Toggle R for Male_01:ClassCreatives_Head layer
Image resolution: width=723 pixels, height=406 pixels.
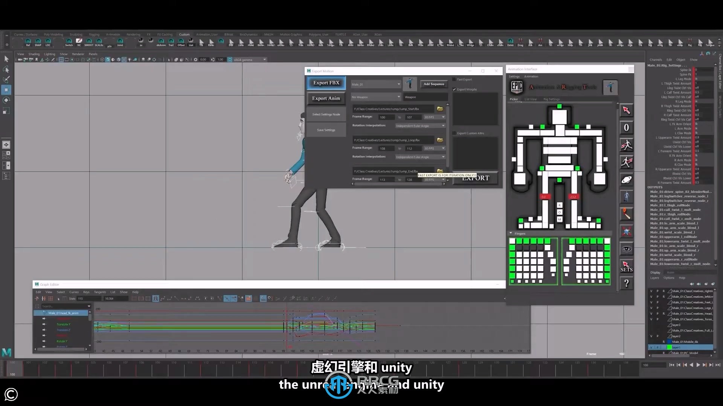(x=664, y=314)
